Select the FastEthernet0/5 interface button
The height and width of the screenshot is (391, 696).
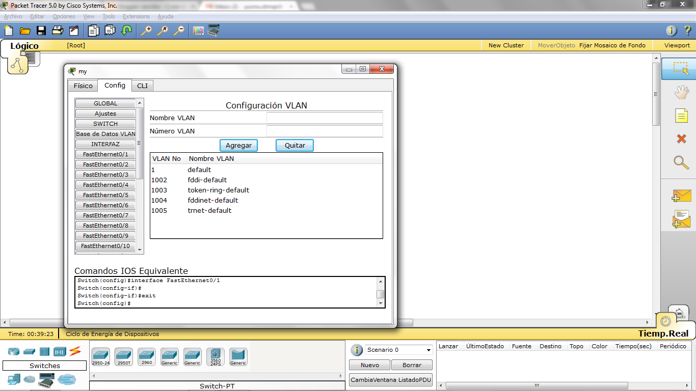tap(105, 195)
